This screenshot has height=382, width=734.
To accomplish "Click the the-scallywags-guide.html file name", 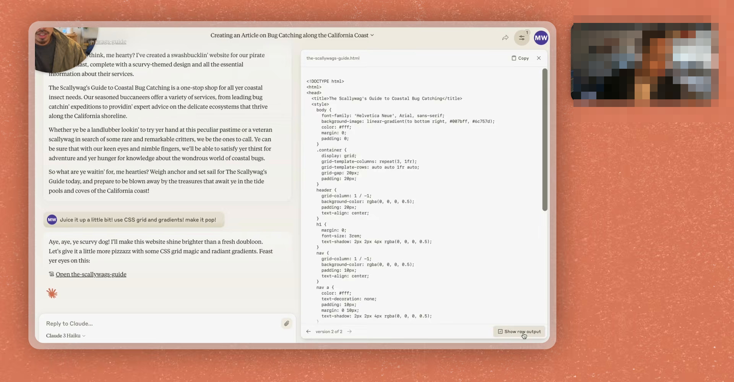I will point(333,58).
